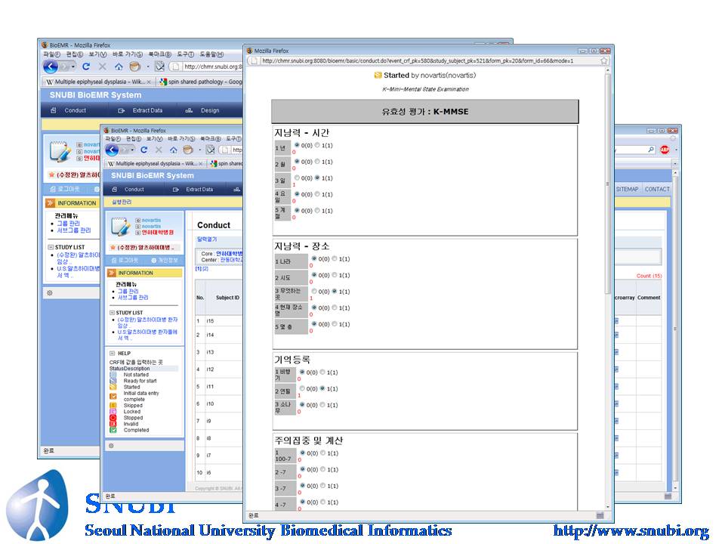The image size is (725, 544).
Task: Click the red Stopped status icon in HELP
Action: (x=113, y=418)
